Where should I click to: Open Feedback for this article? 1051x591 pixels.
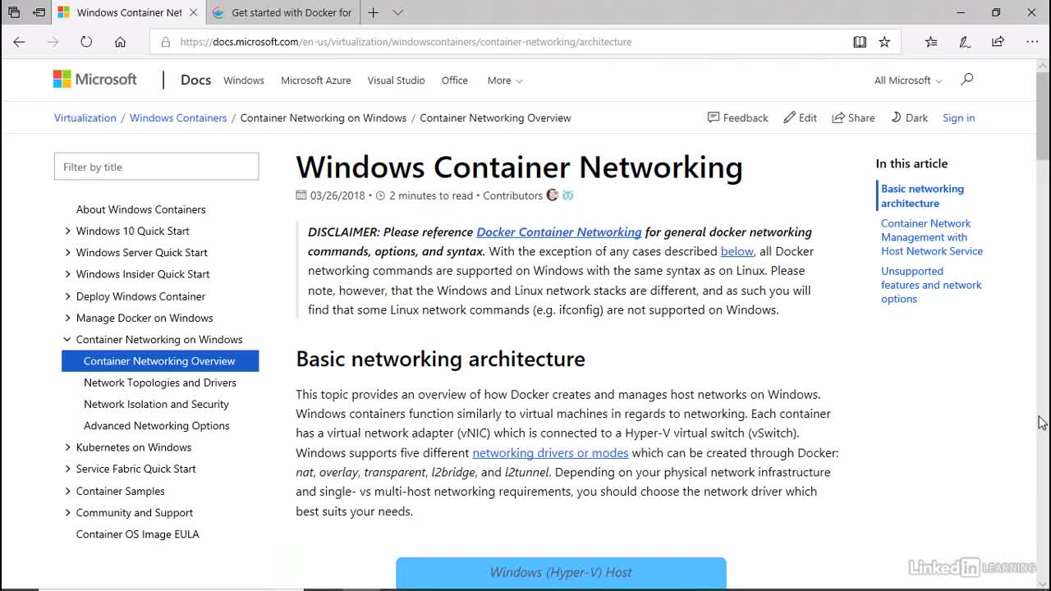[737, 118]
